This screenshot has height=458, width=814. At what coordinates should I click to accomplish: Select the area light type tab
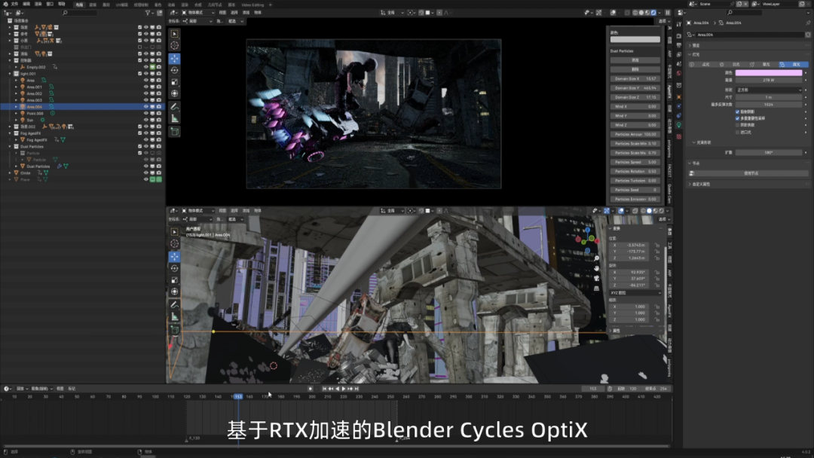point(793,64)
